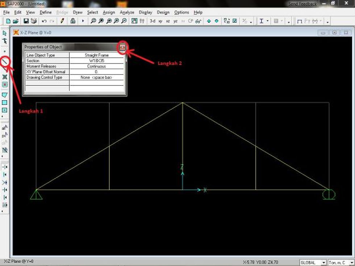Move down in list with green arrow

217,21
